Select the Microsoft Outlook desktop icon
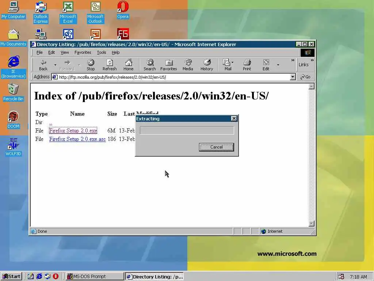 tap(95, 12)
